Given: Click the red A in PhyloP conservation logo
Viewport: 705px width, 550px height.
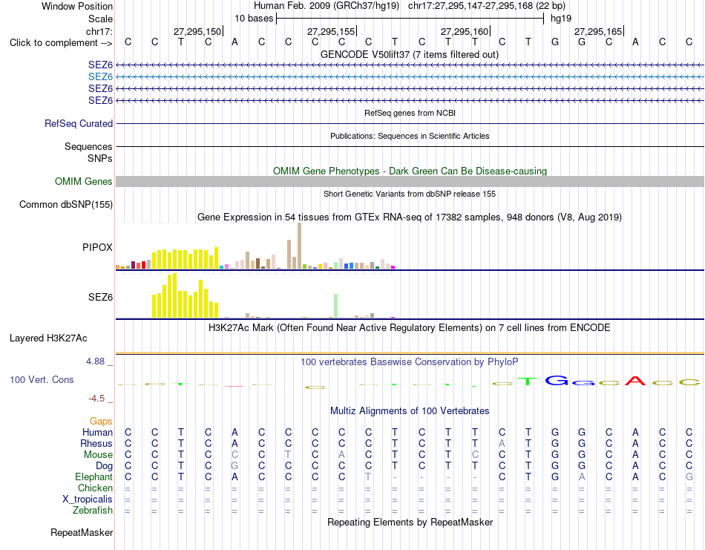Looking at the screenshot, I should 634,381.
